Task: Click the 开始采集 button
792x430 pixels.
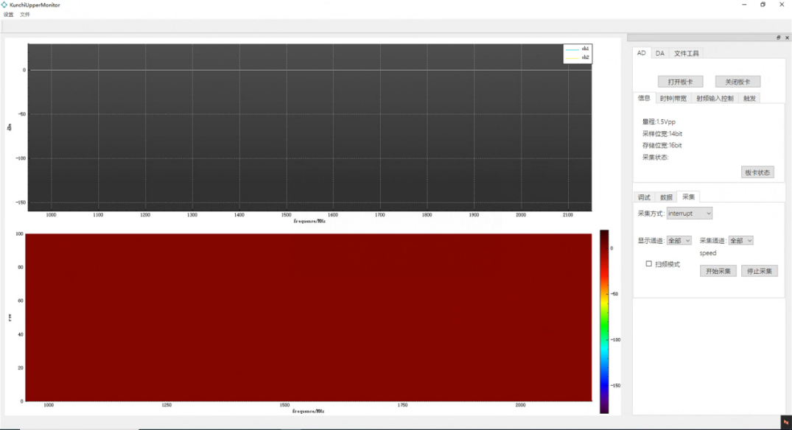Action: pos(718,271)
